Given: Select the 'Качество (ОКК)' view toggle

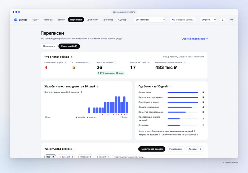Looking at the screenshot, I should 69,46.
